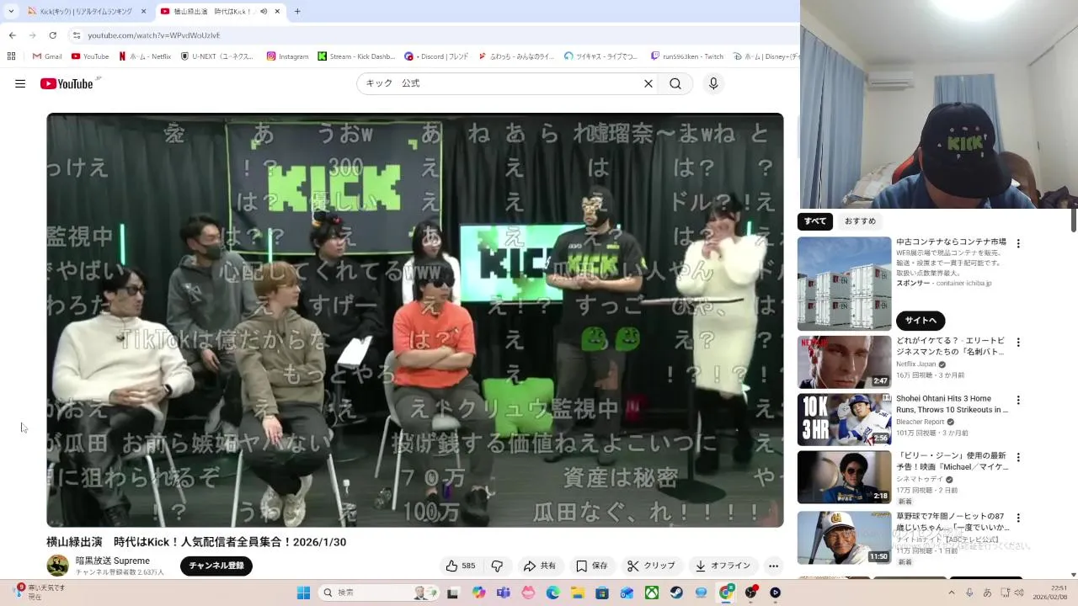The width and height of the screenshot is (1078, 606).
Task: Click the main video player
Action: (414, 320)
